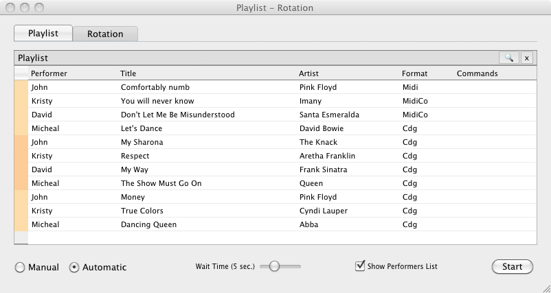
Task: Choose the Manual radio button
Action: click(20, 268)
